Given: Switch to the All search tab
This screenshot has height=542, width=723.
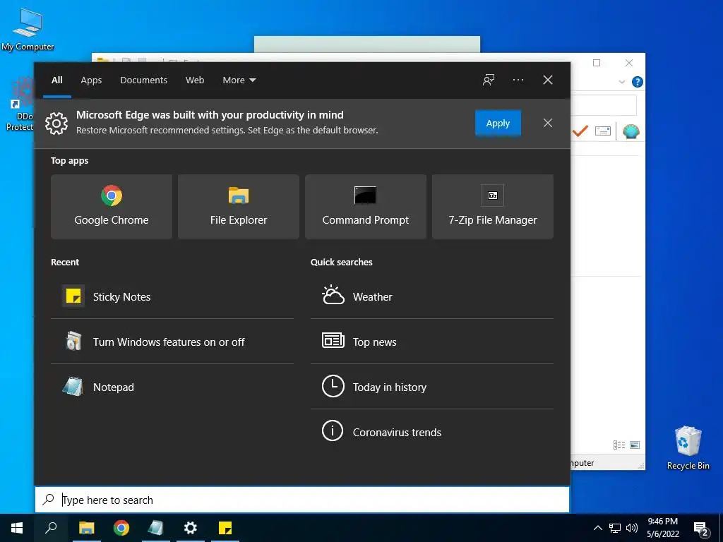Looking at the screenshot, I should tap(56, 80).
